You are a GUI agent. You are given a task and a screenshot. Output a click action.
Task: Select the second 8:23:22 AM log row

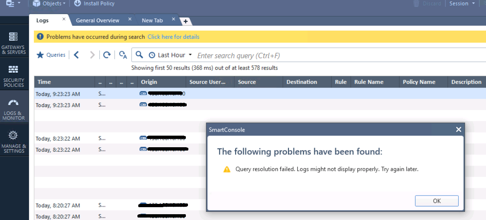(120, 149)
